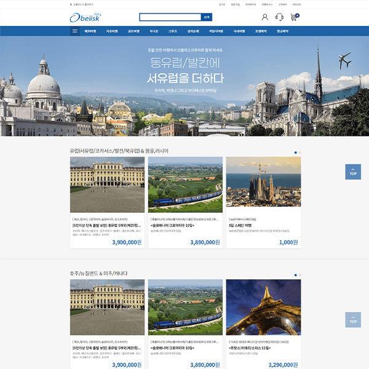The height and width of the screenshot is (369, 369).
Task: Click the <슬로베니아/크로아티아 10일> title in the 호주/뉴질랜드 section
Action: [x=172, y=348]
